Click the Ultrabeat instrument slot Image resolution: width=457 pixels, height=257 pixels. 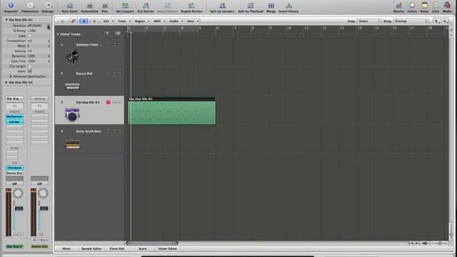14,168
